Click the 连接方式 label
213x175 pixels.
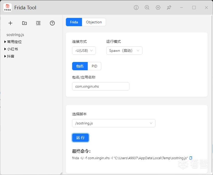tap(79, 41)
